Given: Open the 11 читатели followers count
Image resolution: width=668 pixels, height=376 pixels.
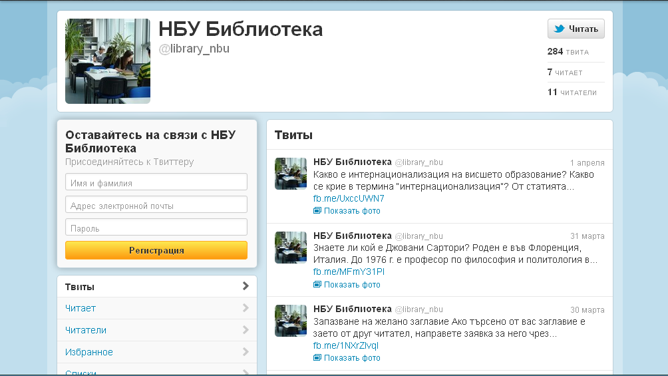Looking at the screenshot, I should click(572, 92).
